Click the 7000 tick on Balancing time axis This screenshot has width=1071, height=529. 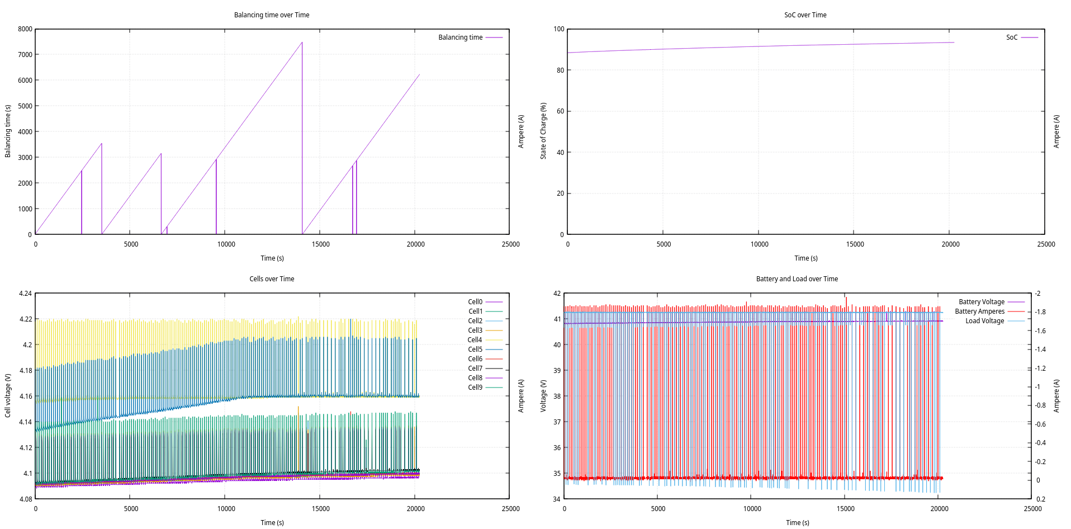tap(25, 55)
